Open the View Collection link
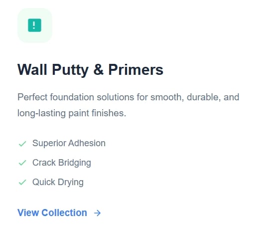This screenshot has height=231, width=273. click(59, 213)
